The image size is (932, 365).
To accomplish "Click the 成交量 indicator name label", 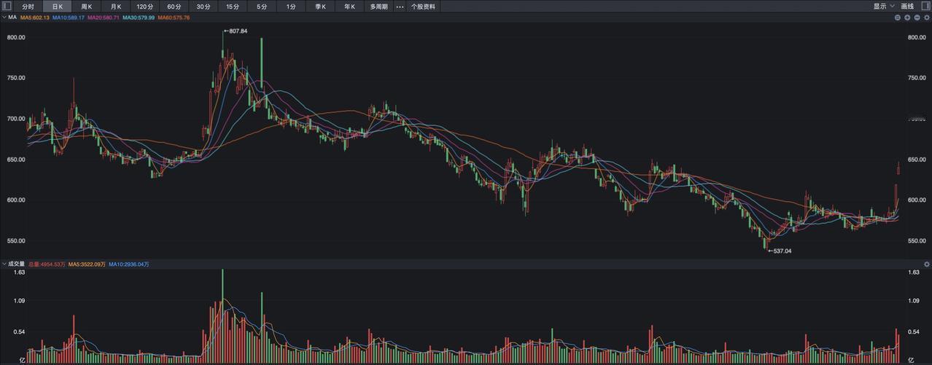I will coord(17,264).
